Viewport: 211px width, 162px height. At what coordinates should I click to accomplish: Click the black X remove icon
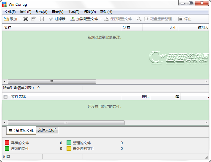click(26, 19)
